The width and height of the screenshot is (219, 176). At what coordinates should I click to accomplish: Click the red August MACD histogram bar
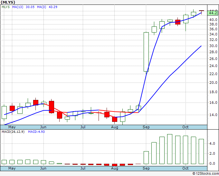[x=115, y=165]
